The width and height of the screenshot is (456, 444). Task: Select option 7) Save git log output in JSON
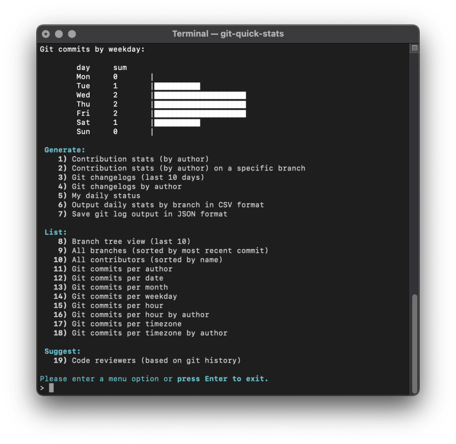[142, 214]
